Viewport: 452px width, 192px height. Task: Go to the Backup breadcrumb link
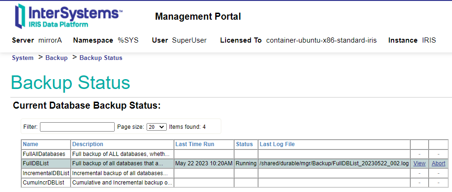(56, 58)
